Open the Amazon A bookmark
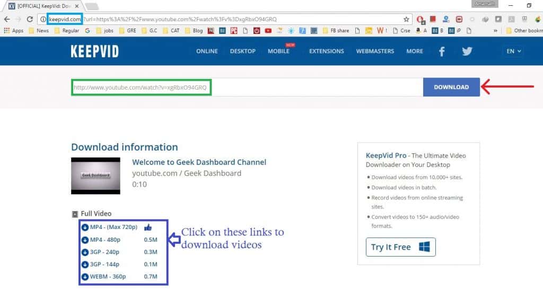Screen dimensions: 543x290 coord(422,30)
